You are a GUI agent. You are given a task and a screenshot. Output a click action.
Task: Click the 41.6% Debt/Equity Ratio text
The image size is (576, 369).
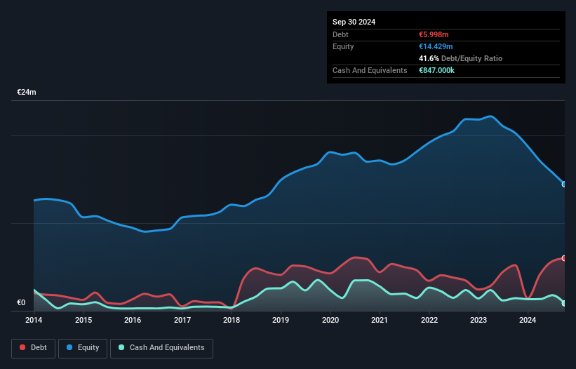pos(460,58)
